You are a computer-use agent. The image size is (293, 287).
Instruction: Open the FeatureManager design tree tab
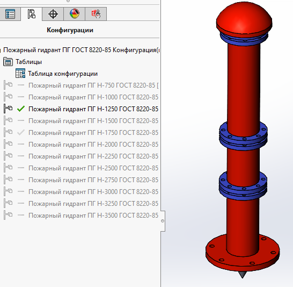click(10, 14)
